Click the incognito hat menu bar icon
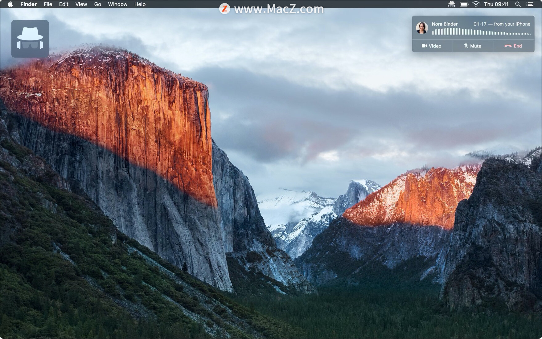The width and height of the screenshot is (542, 339). (x=452, y=4)
